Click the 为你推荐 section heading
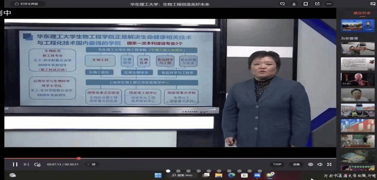 (x=350, y=38)
